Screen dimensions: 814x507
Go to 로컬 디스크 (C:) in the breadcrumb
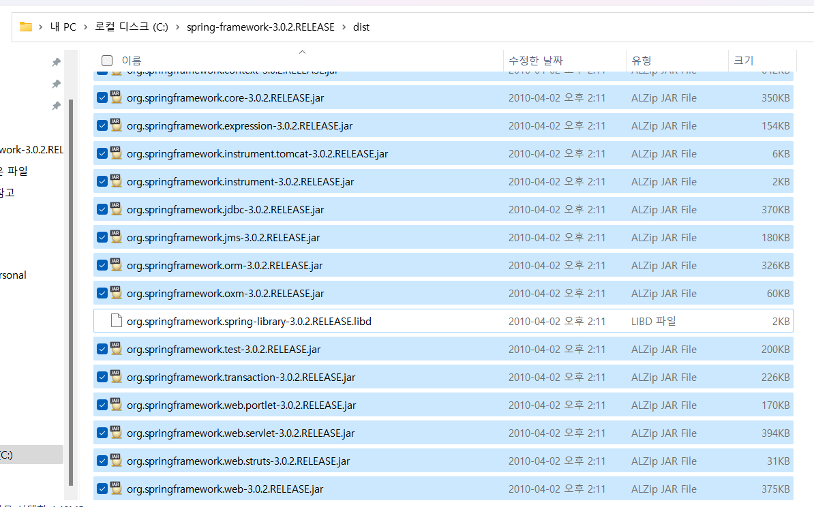click(x=132, y=27)
